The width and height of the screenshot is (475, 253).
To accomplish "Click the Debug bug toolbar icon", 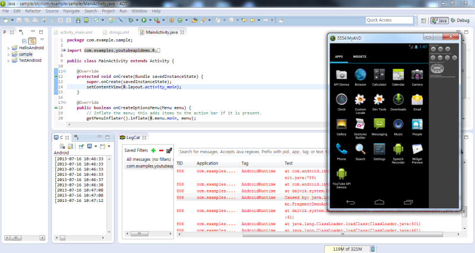I will pos(131,20).
